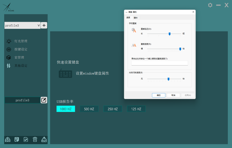
Task: Open the settings gear icon
Action: [x=210, y=5]
